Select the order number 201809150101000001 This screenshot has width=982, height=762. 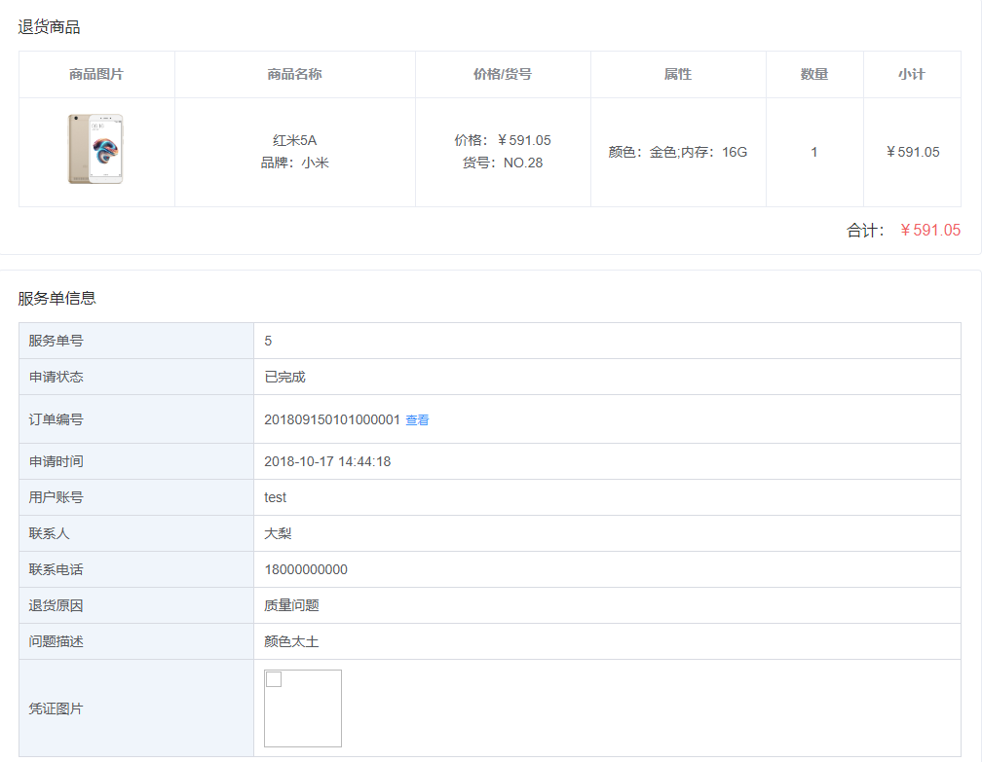(x=330, y=420)
